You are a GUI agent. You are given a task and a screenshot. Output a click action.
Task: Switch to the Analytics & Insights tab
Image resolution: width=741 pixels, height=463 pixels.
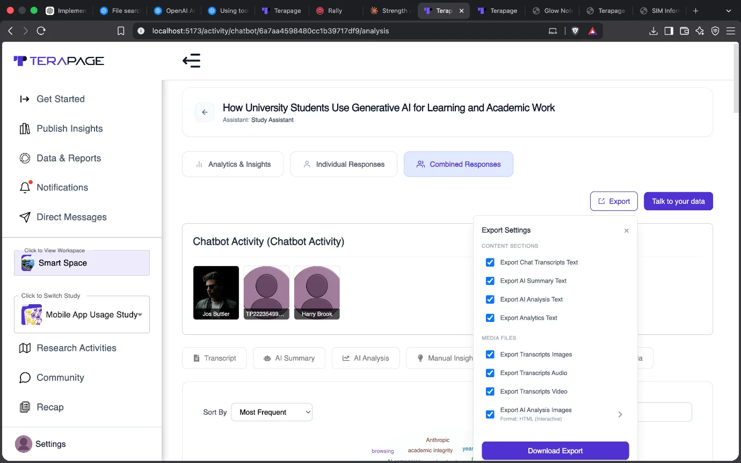pos(233,164)
